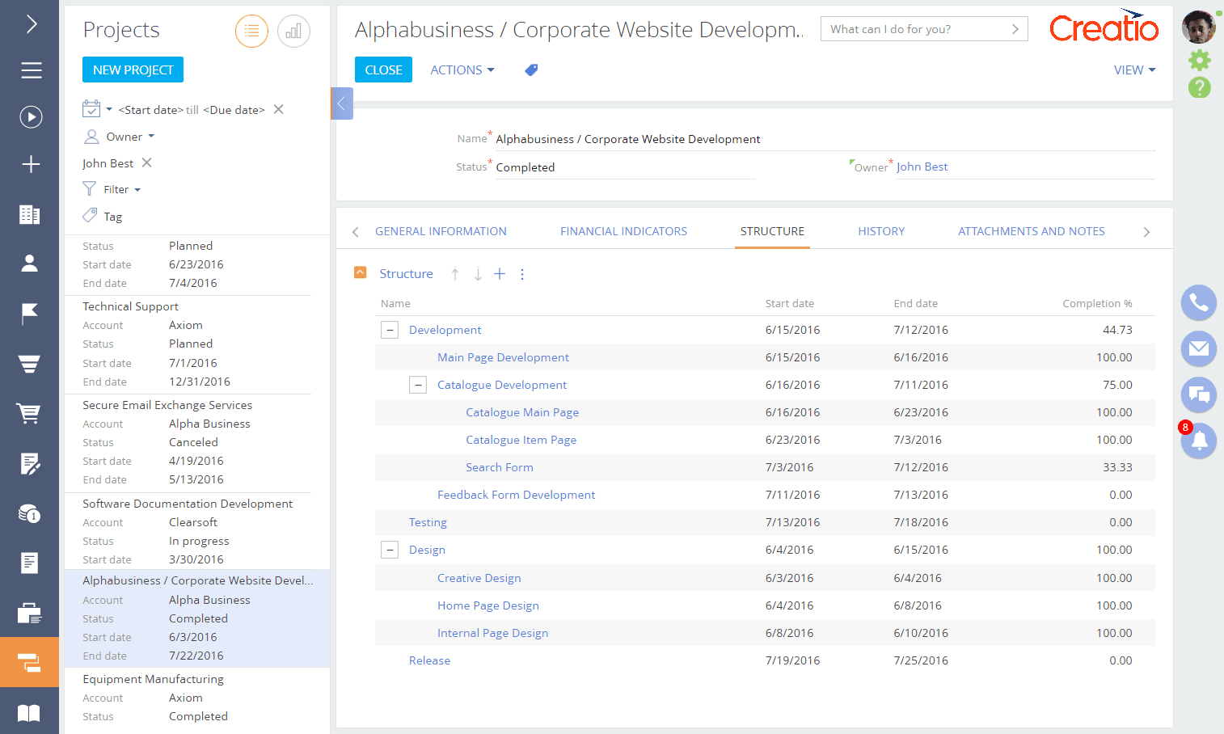1224x734 pixels.
Task: Open system settings via the gear icon
Action: coord(1199,60)
